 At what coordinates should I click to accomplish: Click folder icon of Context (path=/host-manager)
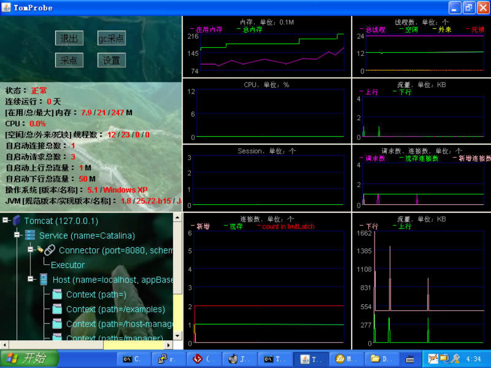point(57,324)
